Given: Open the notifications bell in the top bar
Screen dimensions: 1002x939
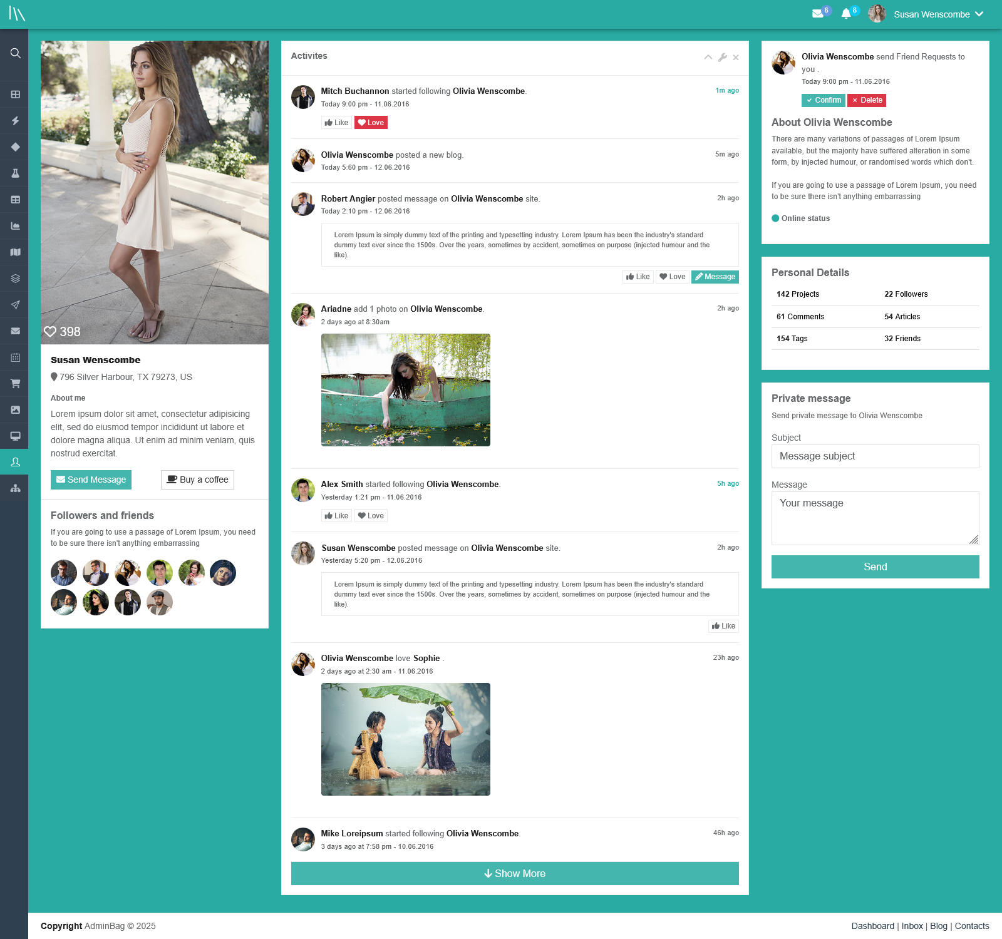Looking at the screenshot, I should (846, 14).
